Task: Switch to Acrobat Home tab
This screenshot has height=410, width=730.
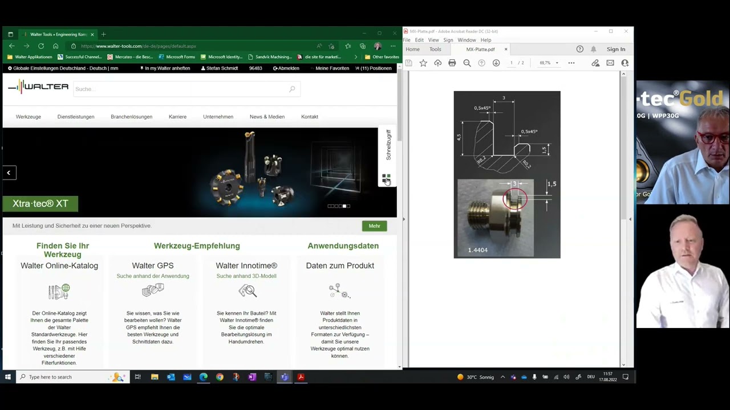Action: 412,50
